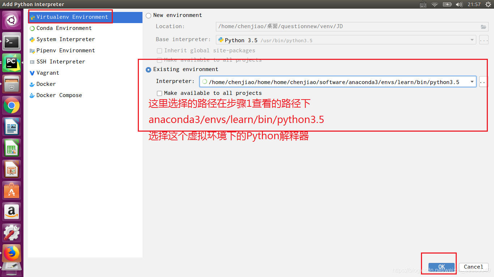This screenshot has width=494, height=277.
Task: Open battery status indicator
Action: tap(447, 4)
